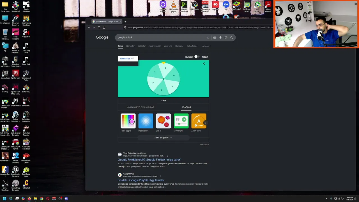Open the Wheel size dropdown
359x202 pixels.
(128, 58)
